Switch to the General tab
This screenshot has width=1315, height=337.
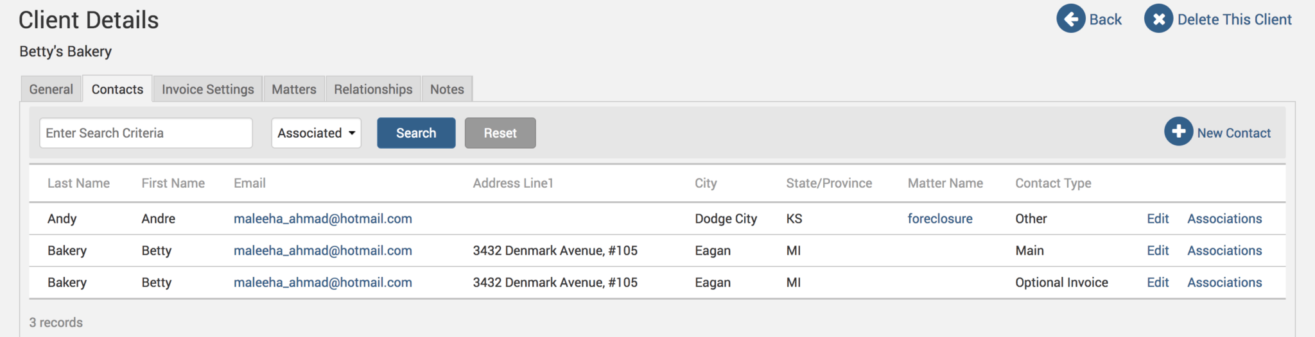click(x=51, y=90)
